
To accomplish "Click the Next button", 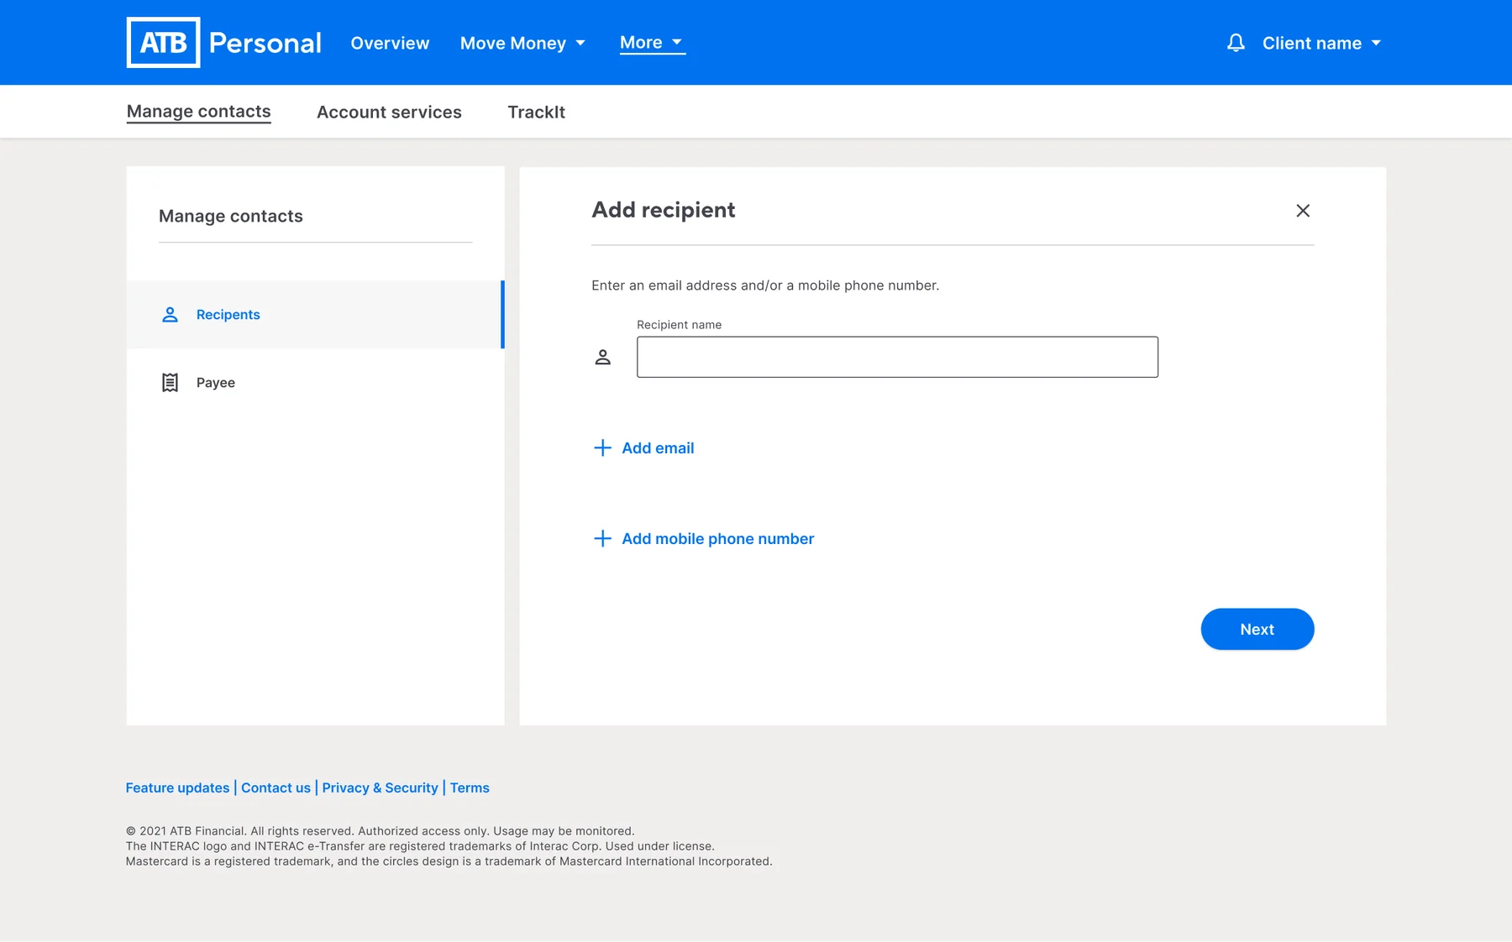I will (x=1257, y=630).
